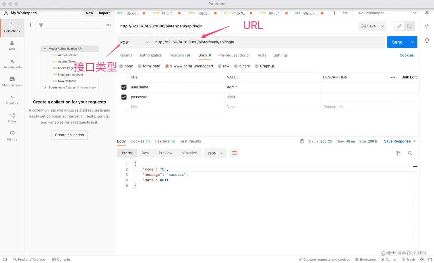The height and width of the screenshot is (263, 434).
Task: Open the Flows sidebar section
Action: tap(12, 118)
